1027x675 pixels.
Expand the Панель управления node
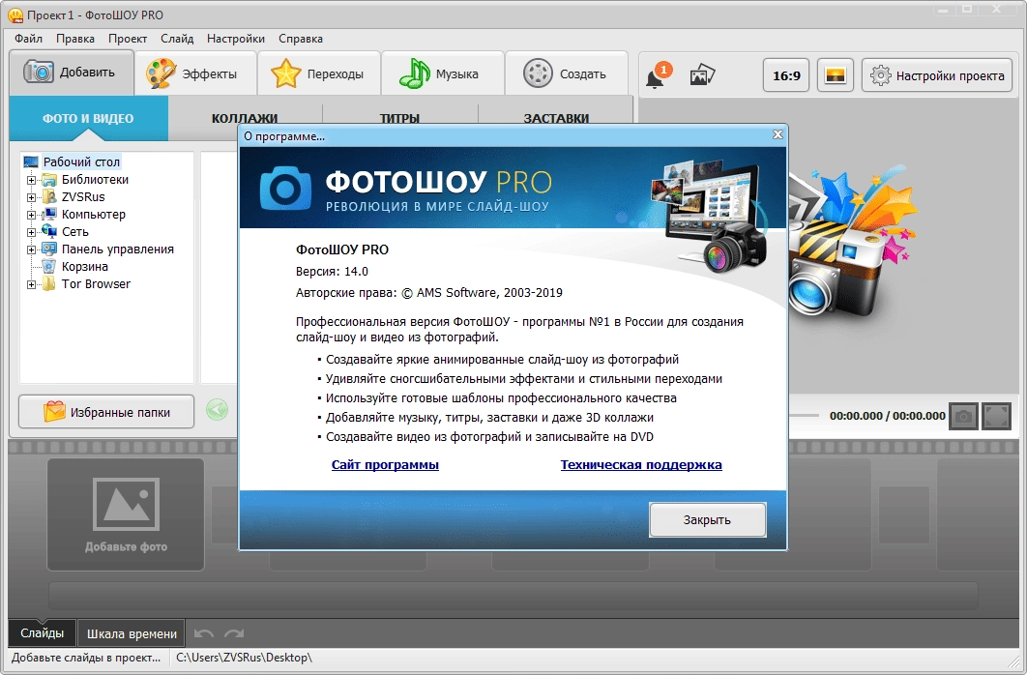coord(31,249)
